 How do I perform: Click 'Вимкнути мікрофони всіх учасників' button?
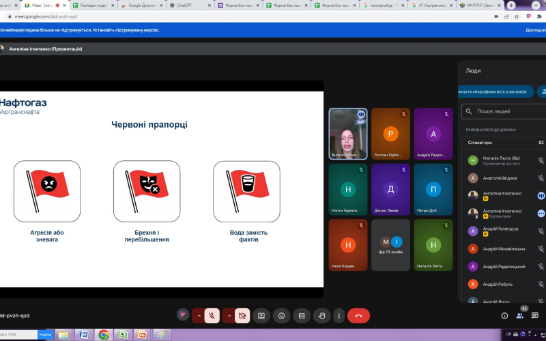click(x=496, y=91)
